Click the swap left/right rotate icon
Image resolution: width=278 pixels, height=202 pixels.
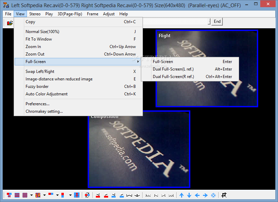(x=87, y=195)
